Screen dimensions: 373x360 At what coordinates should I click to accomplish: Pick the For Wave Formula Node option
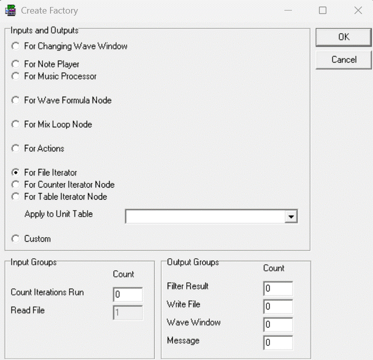(16, 100)
